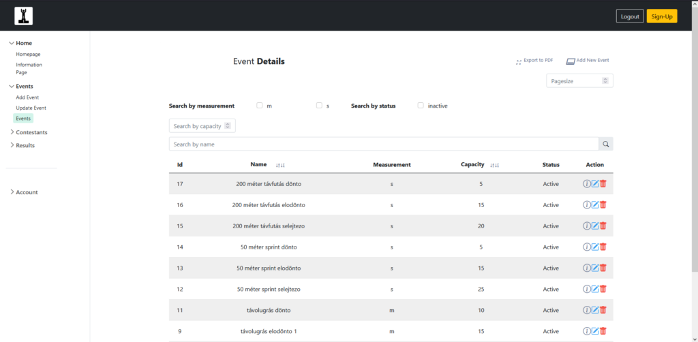Click the Add New Event text
The height and width of the screenshot is (342, 698).
point(592,60)
